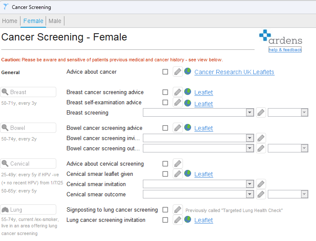Click the Cancer Screening window title icon
Image resolution: width=316 pixels, height=241 pixels.
[x=6, y=7]
